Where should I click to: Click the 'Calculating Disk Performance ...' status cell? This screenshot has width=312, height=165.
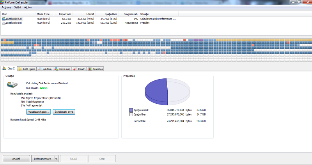tap(158, 19)
